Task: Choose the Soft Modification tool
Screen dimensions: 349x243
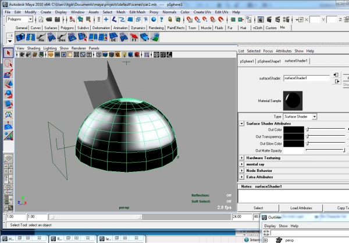Action: coord(9,125)
